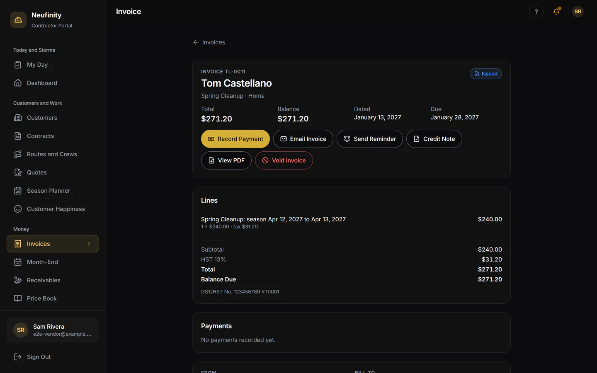View PDF of the invoice
The image size is (597, 373).
[x=226, y=160]
